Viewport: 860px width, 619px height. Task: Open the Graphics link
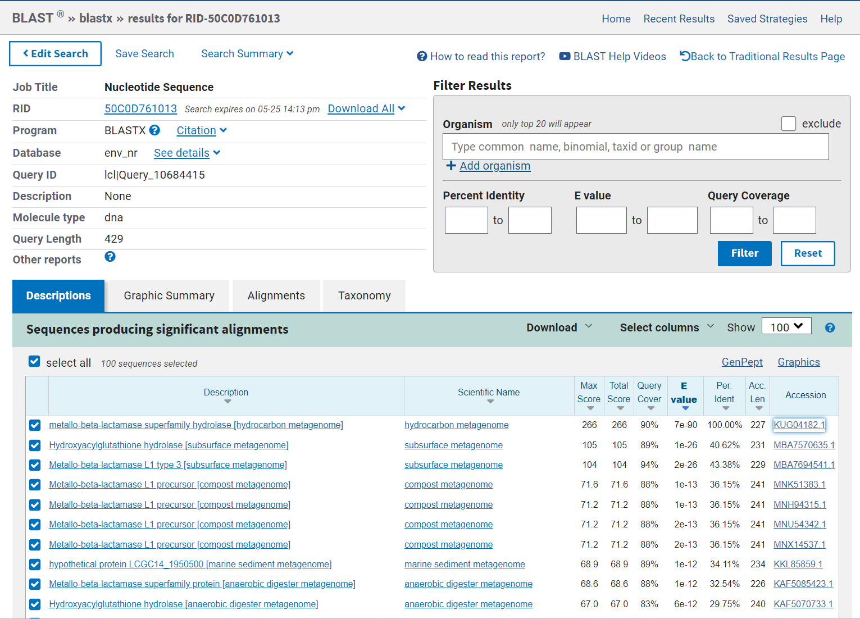[x=799, y=362]
